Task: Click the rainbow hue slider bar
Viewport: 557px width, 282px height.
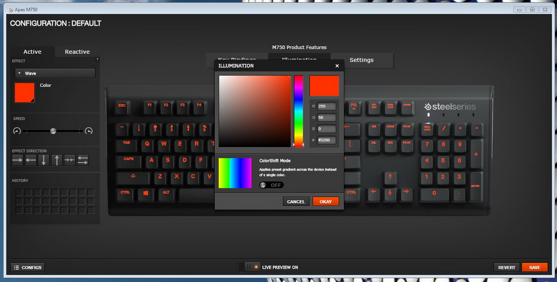Action: click(x=299, y=111)
